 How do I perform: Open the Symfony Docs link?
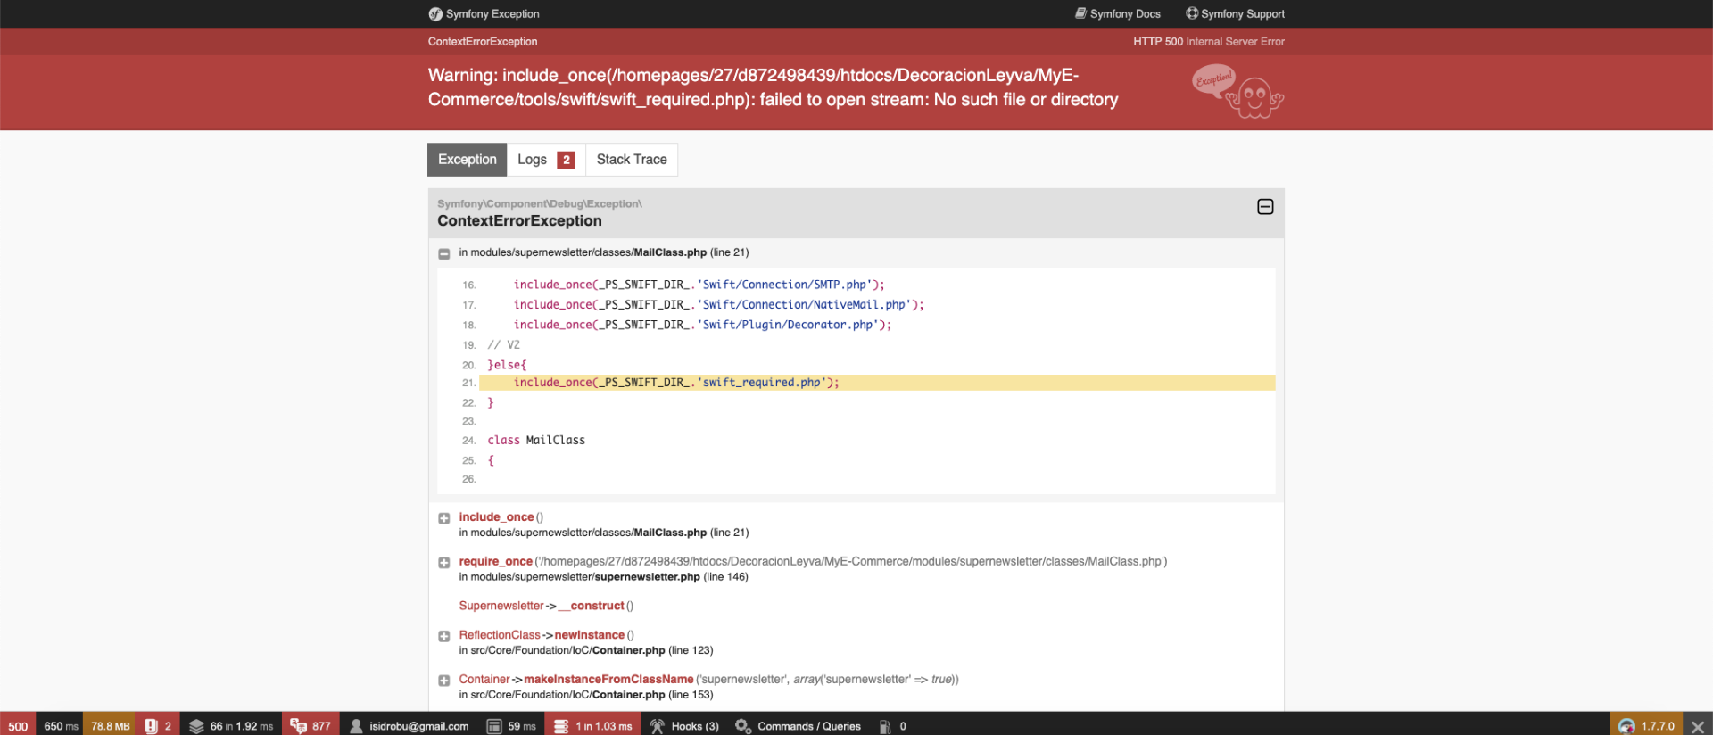[1118, 13]
